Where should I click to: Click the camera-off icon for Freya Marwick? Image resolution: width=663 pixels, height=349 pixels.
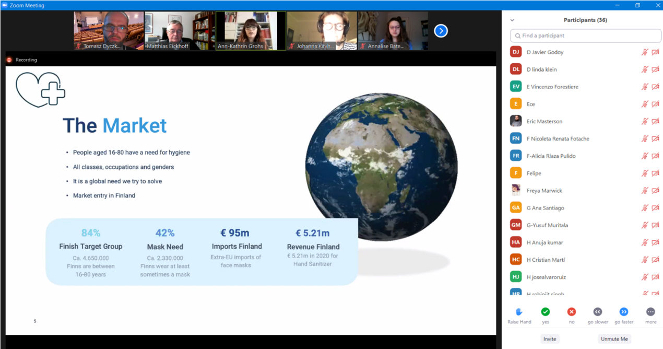pos(655,191)
